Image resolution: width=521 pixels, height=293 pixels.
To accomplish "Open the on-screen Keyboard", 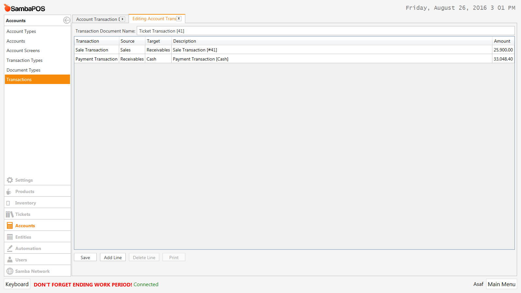I will tap(17, 284).
